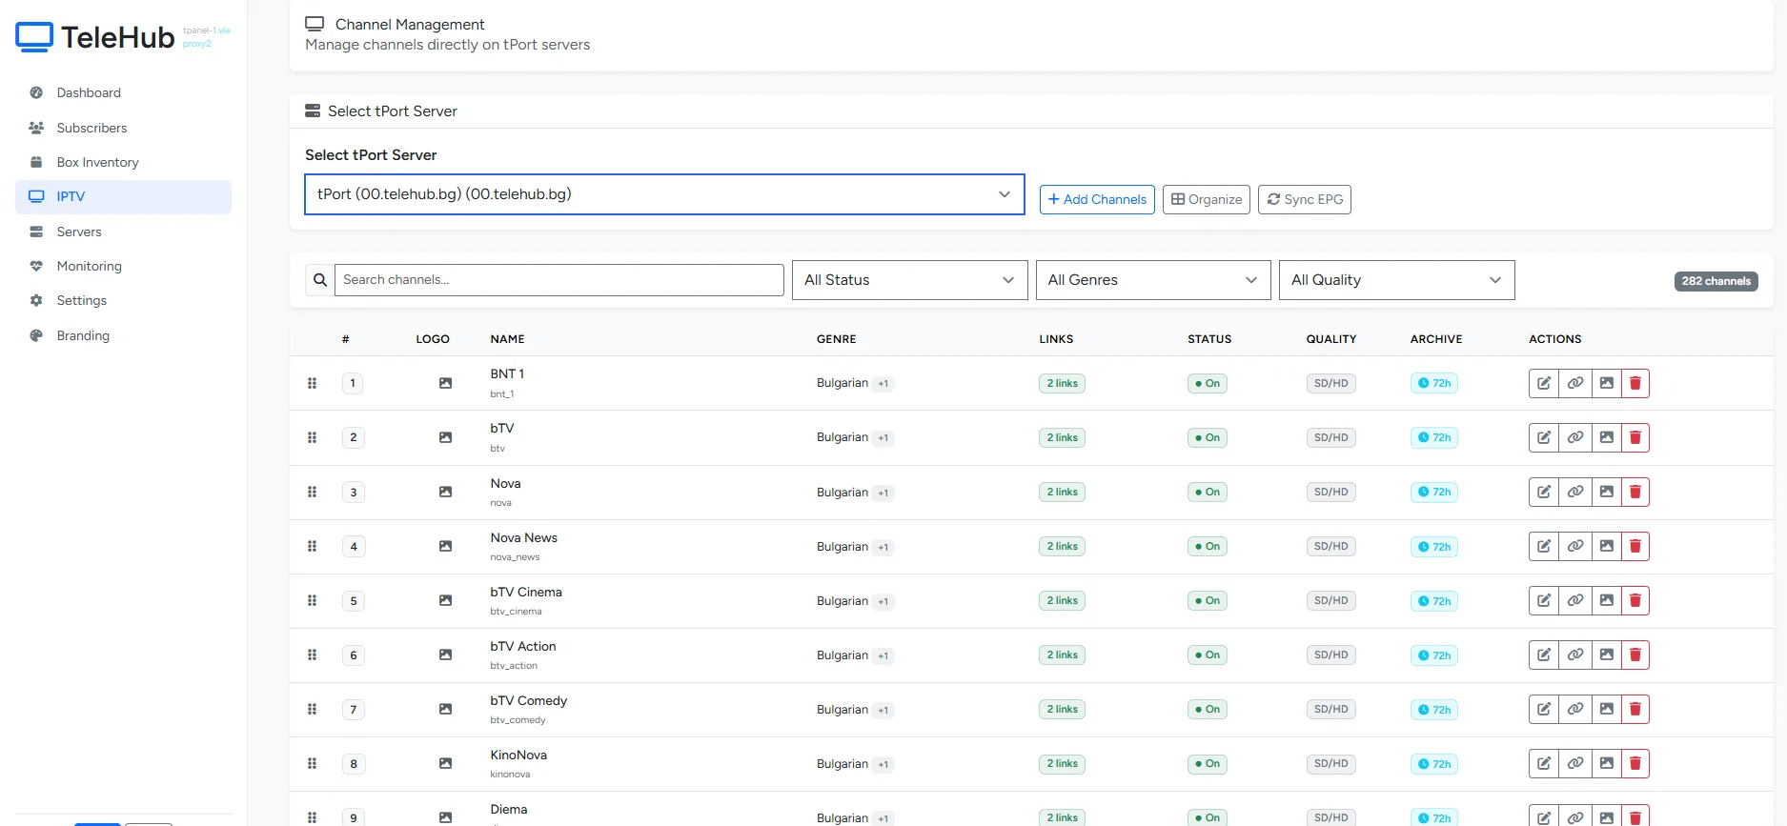Click the 72h archive badge for Nova
This screenshot has height=826, width=1787.
[x=1434, y=493]
